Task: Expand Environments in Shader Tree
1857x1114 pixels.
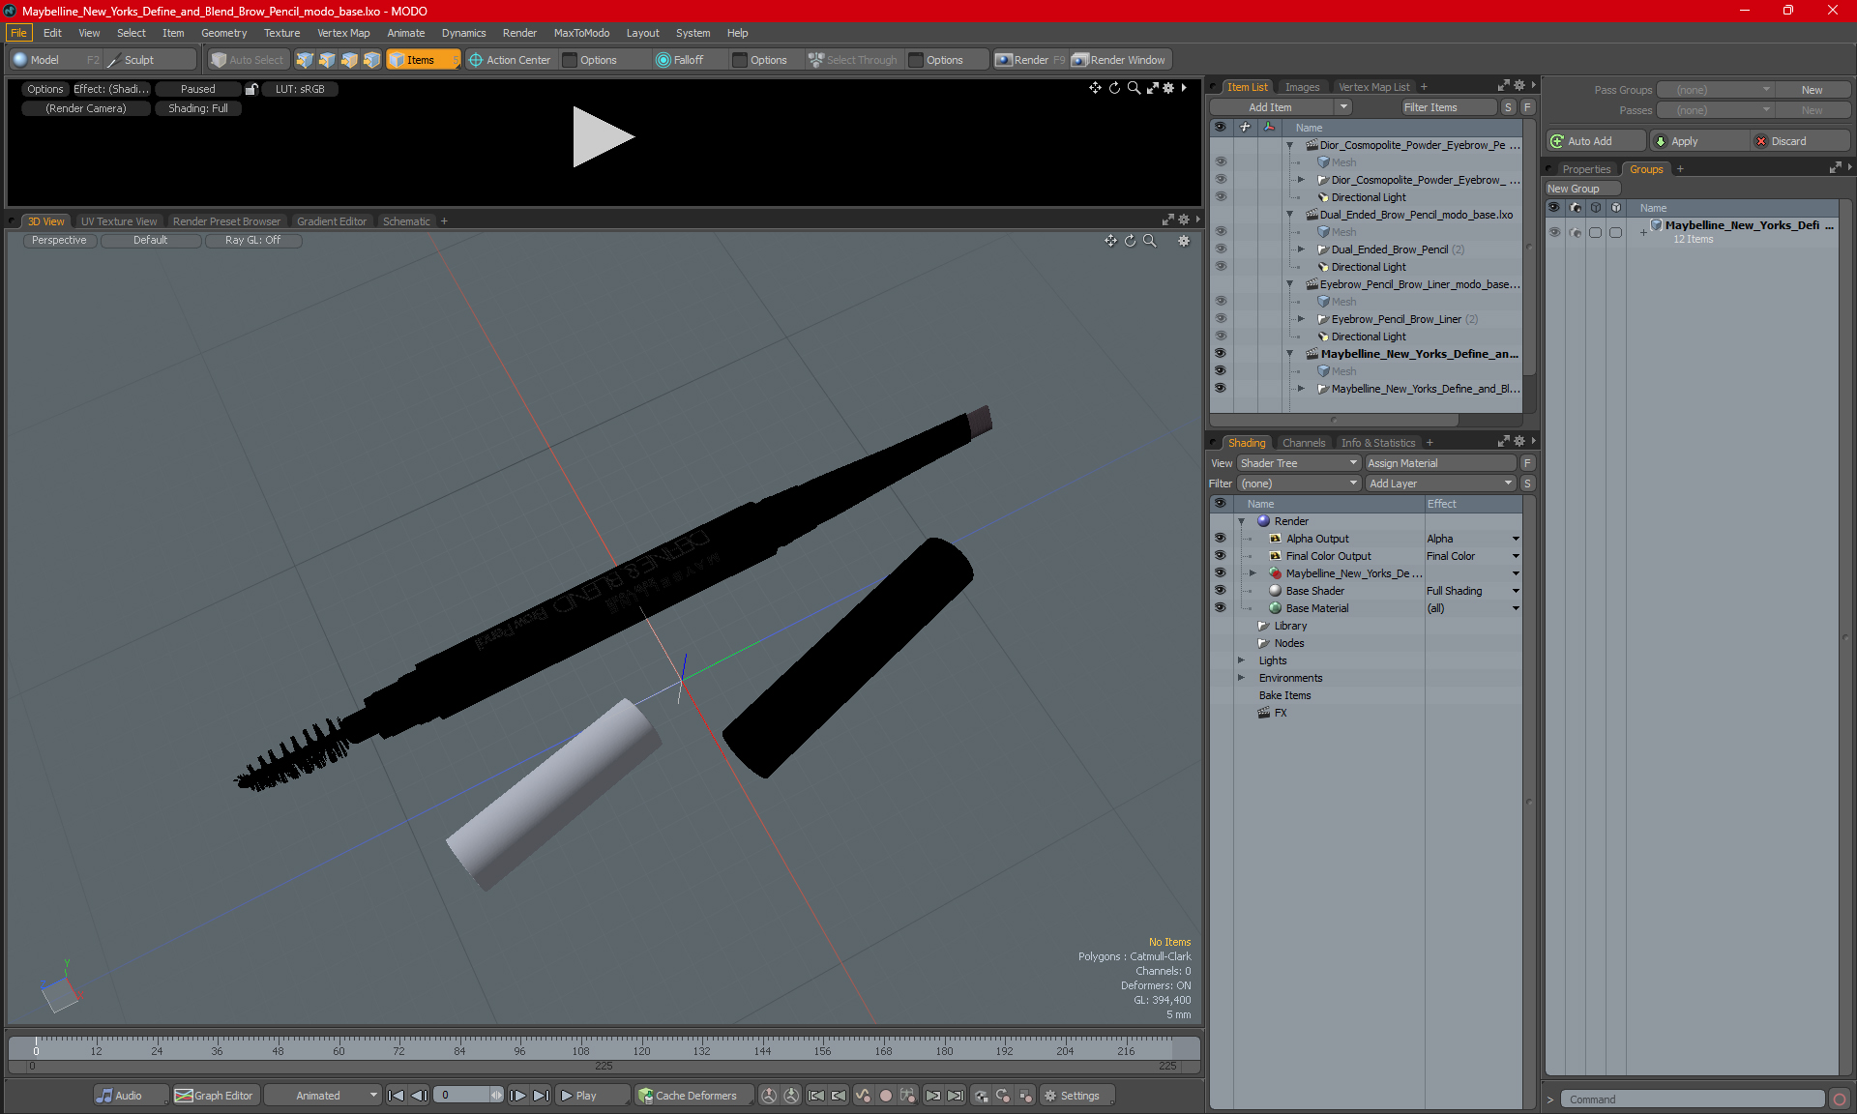Action: [x=1241, y=678]
